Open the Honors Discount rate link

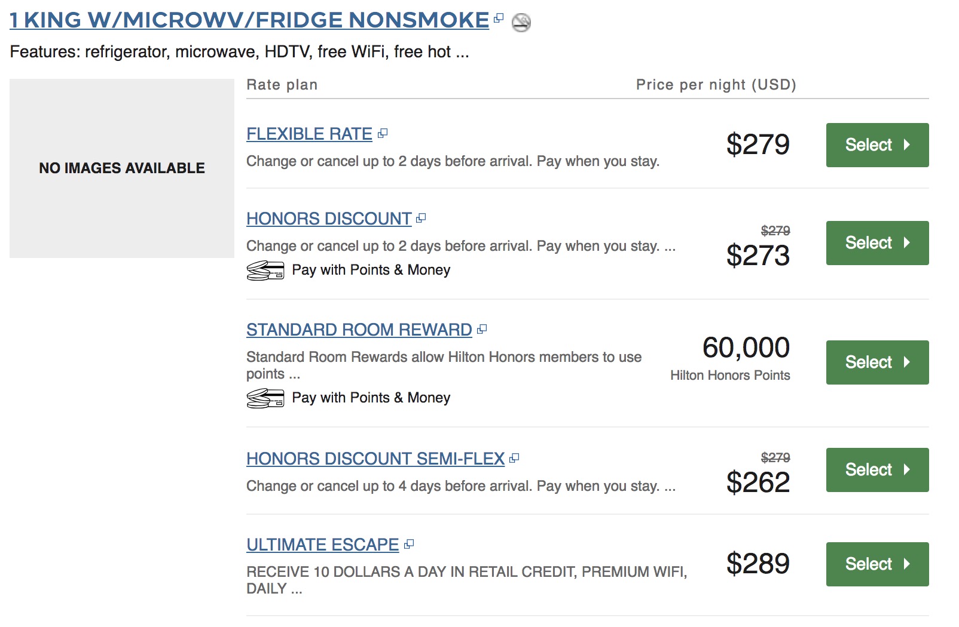(329, 219)
